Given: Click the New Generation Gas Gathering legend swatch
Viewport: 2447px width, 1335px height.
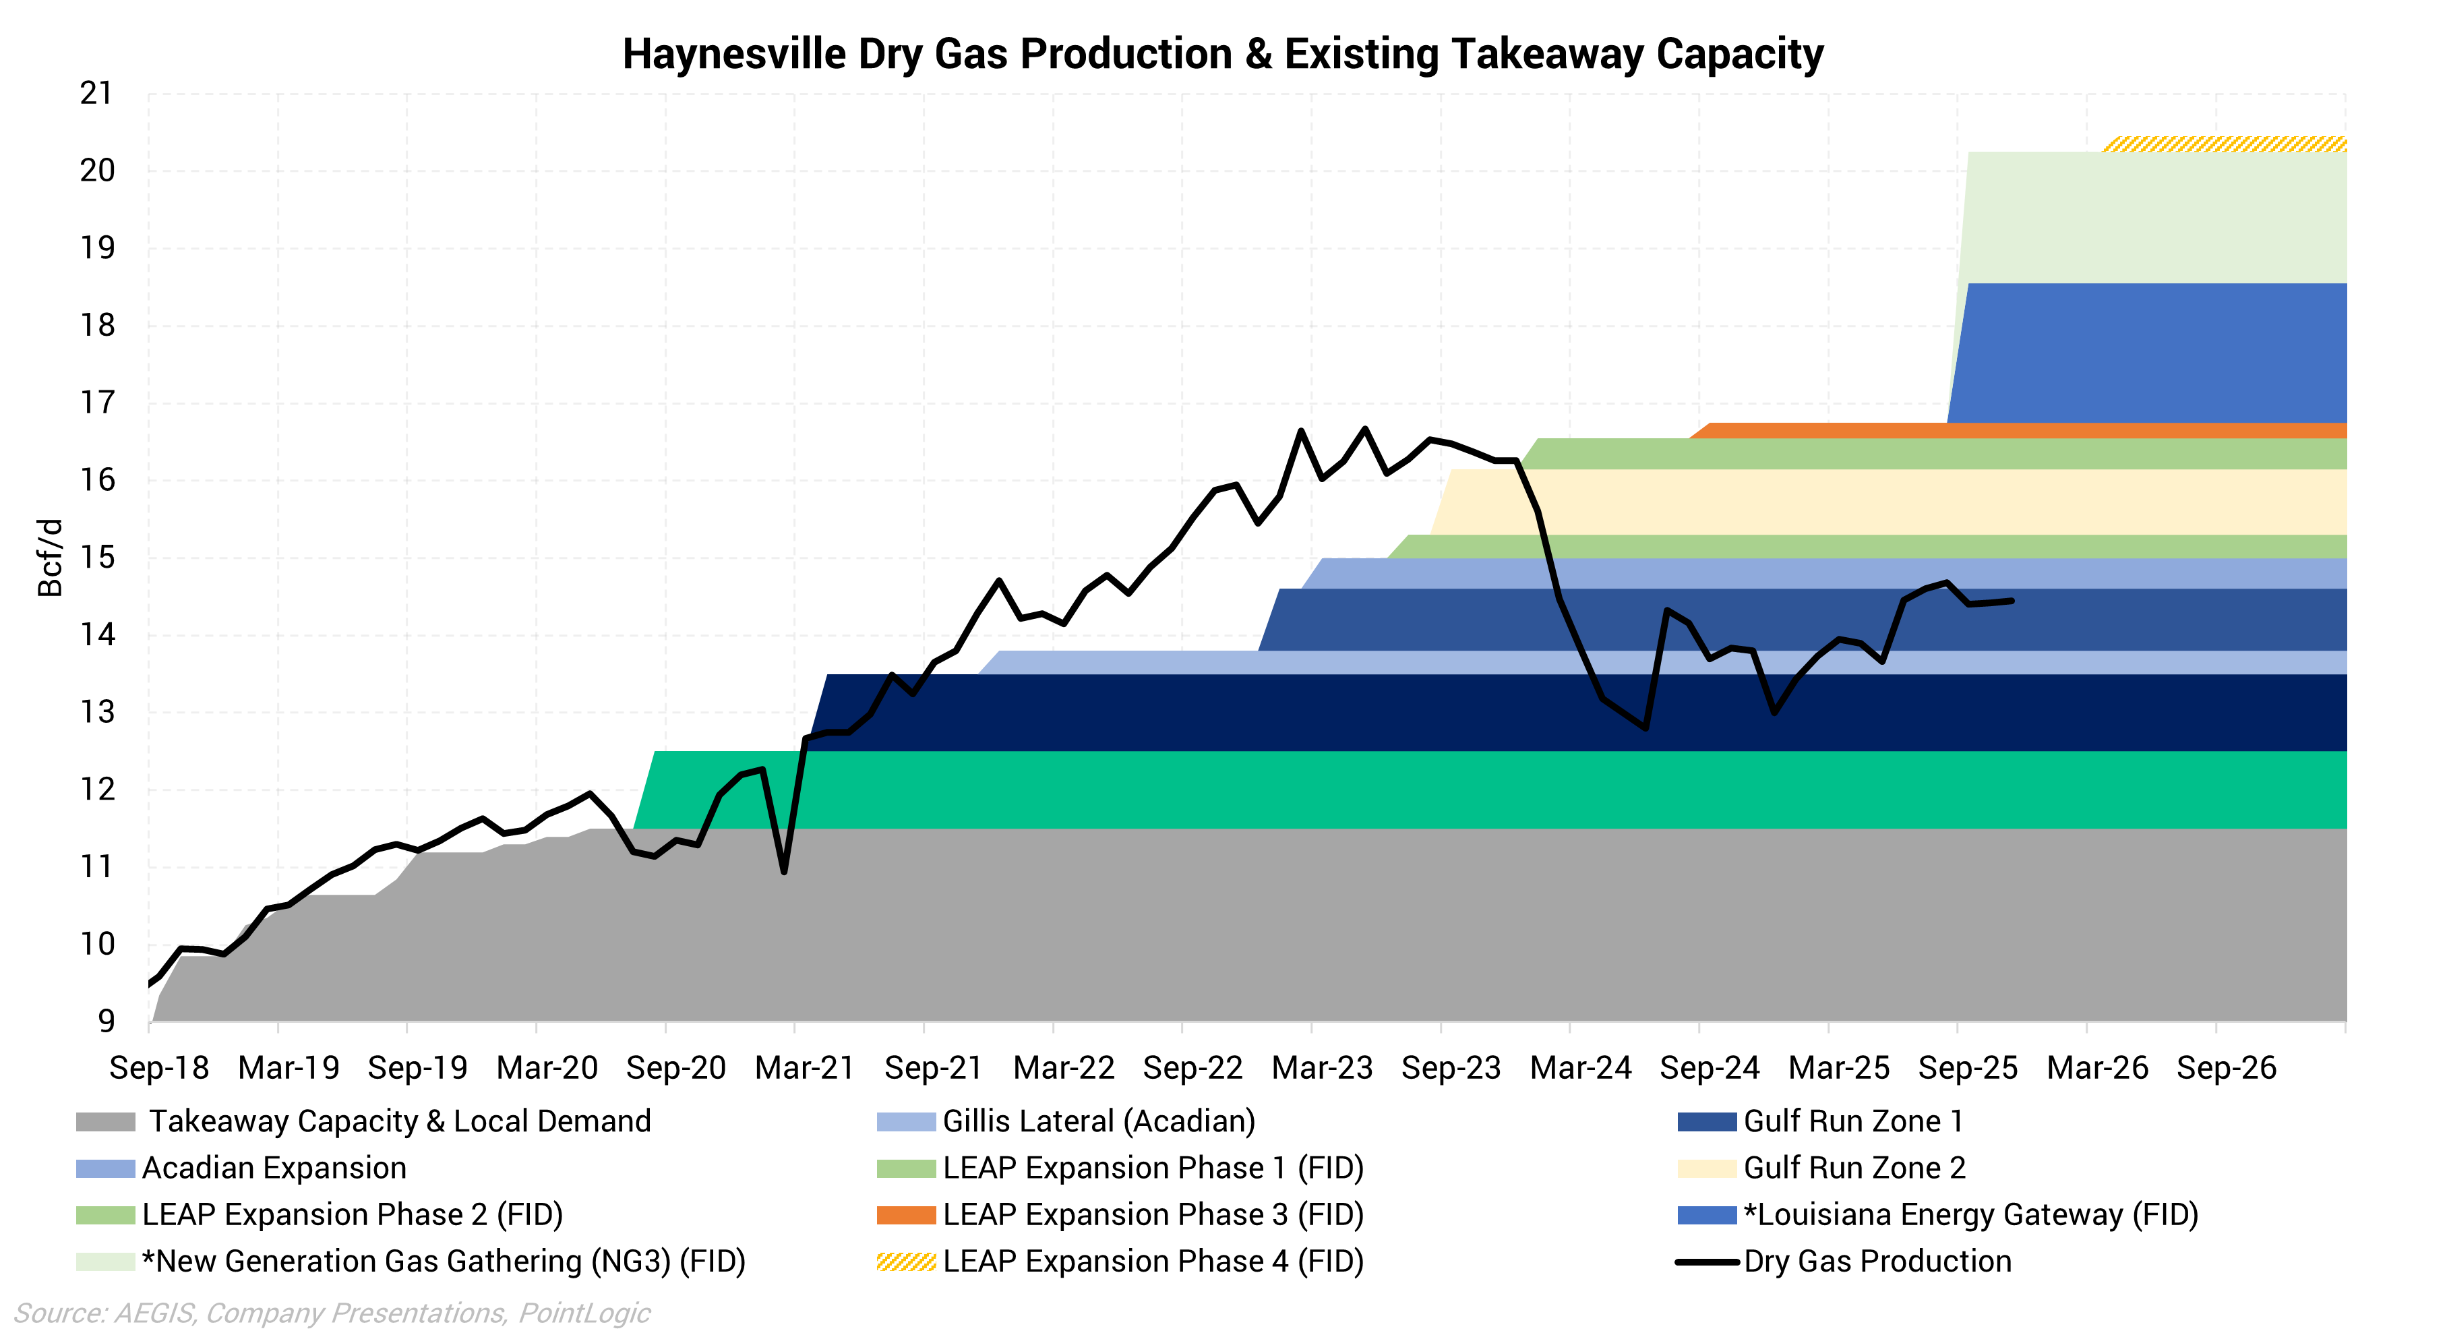Looking at the screenshot, I should coord(105,1262).
